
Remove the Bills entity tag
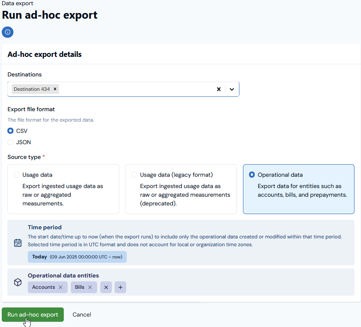click(90, 287)
